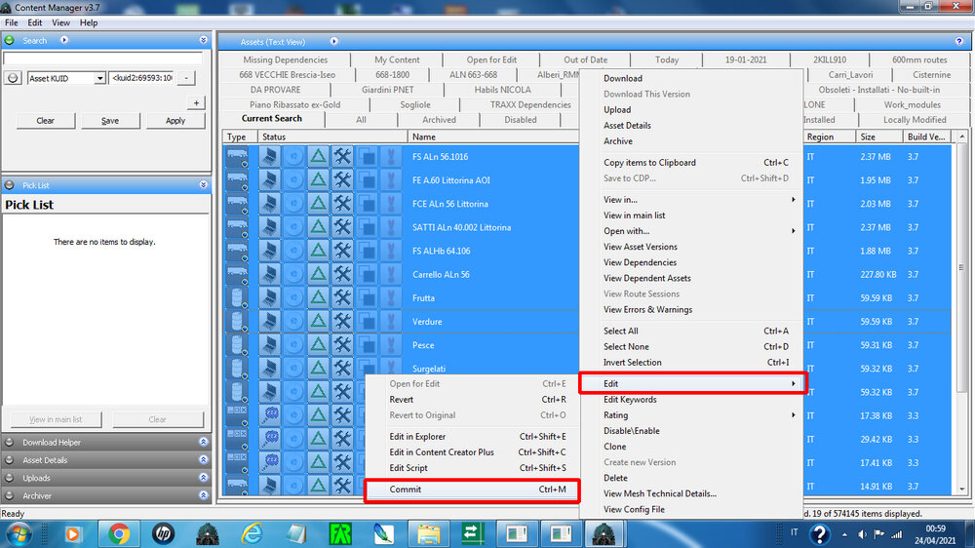The image size is (975, 548).
Task: Click the installed icon for Pesce row
Action: [269, 345]
